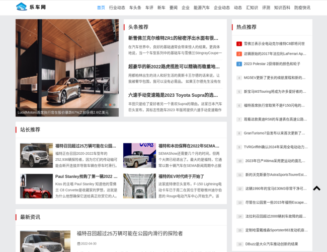Switch to the 防疫快讯 section
327x252 pixels.
[302, 8]
